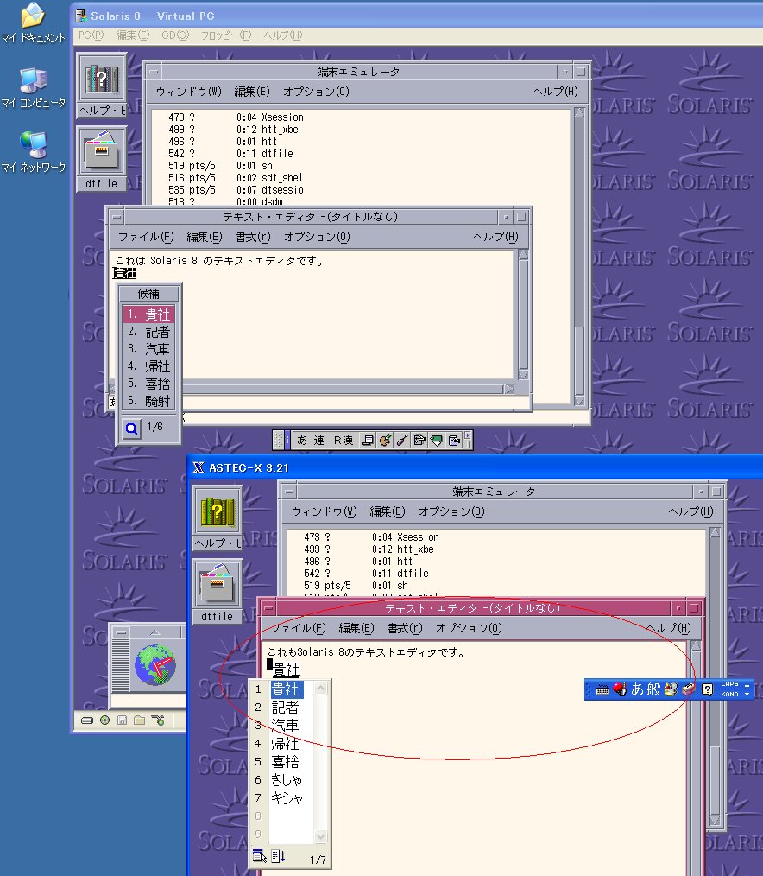Minimize the blue language bar with its dash button

click(x=747, y=685)
